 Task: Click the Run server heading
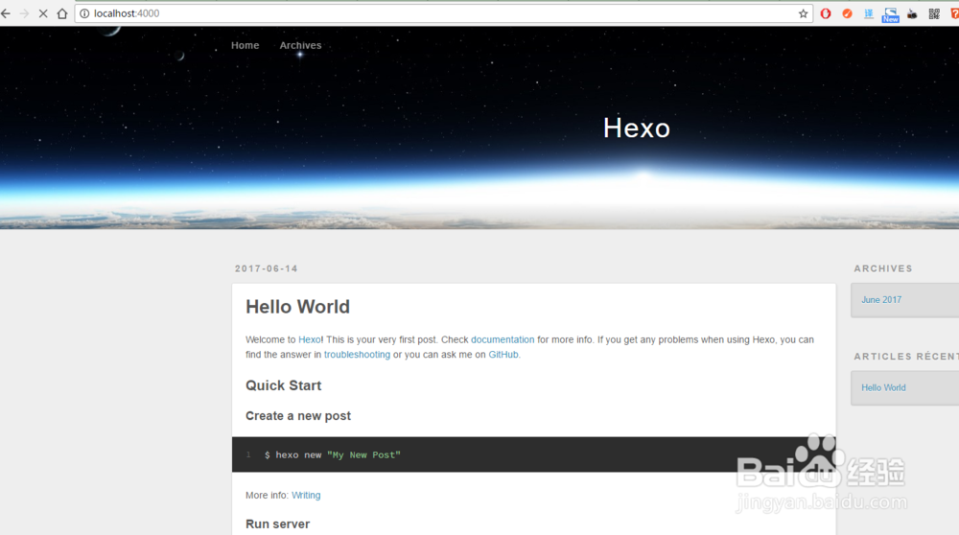pyautogui.click(x=278, y=524)
